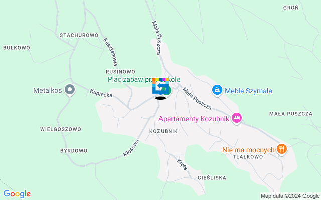Click the Nie ma mocnych restaurant icon

pyautogui.click(x=282, y=149)
